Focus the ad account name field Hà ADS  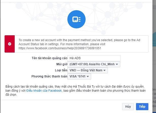pos(94,58)
